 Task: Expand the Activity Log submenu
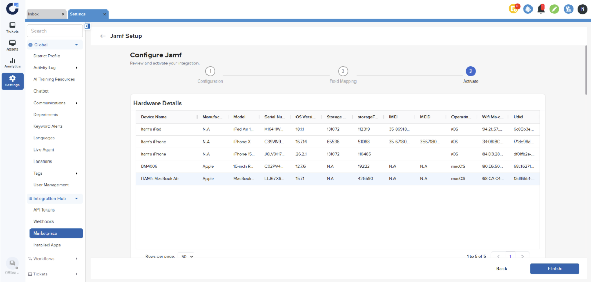(77, 68)
